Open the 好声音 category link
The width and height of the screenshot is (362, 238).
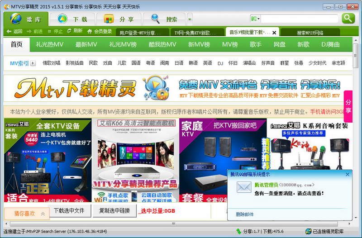(268, 63)
